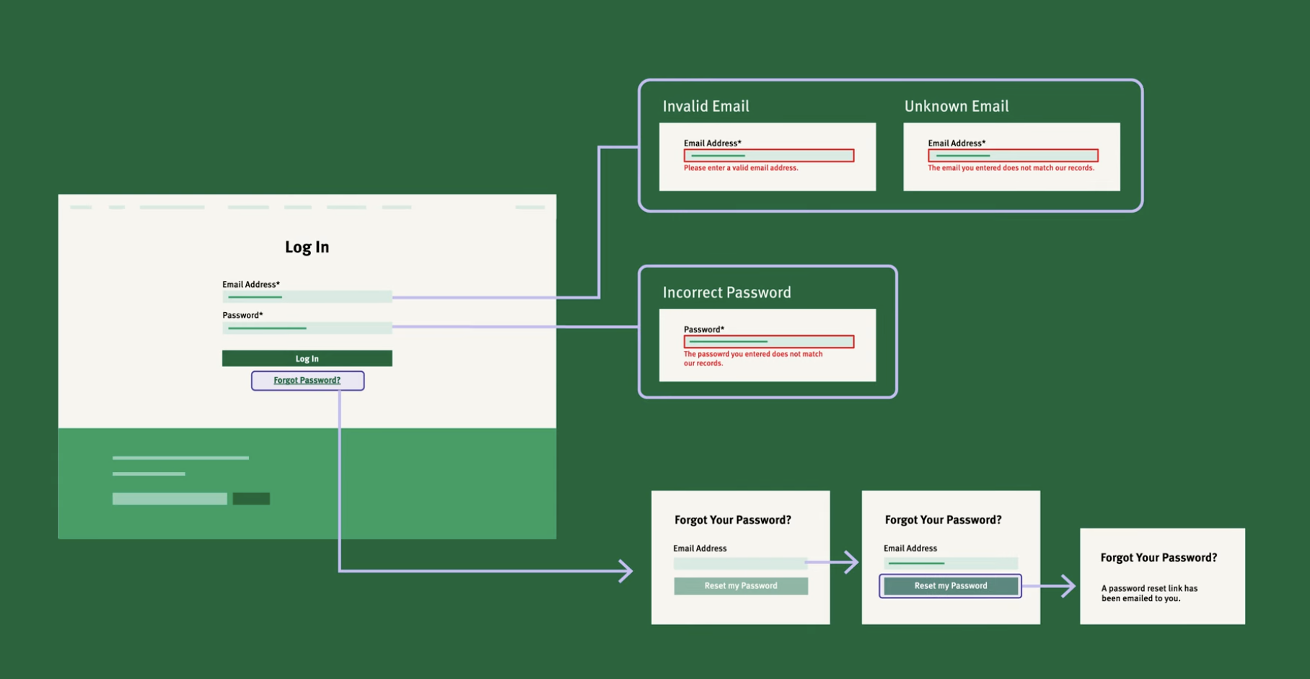The image size is (1310, 679).
Task: Select the rightmost placeholder in the login navigation bar
Action: click(x=529, y=208)
